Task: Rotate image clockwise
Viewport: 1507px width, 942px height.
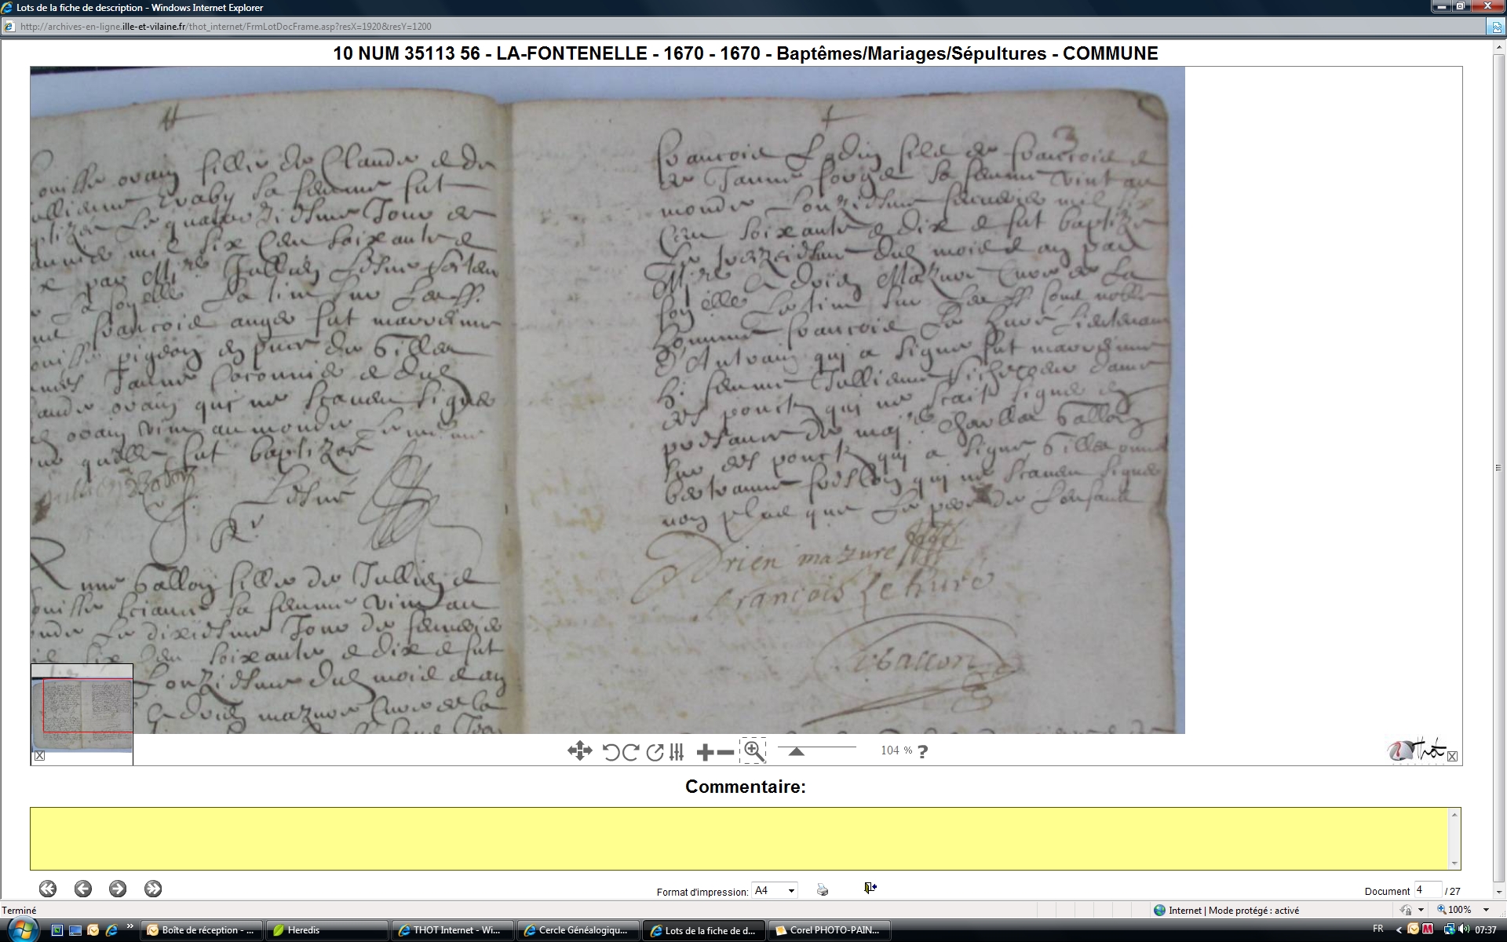Action: click(x=630, y=752)
